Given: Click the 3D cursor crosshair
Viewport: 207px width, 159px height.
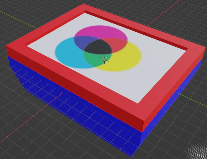Looking at the screenshot, I should click(105, 60).
